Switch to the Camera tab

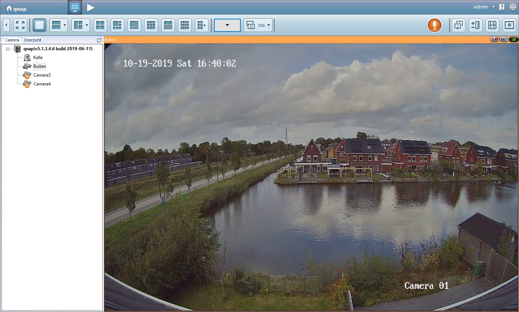point(11,40)
